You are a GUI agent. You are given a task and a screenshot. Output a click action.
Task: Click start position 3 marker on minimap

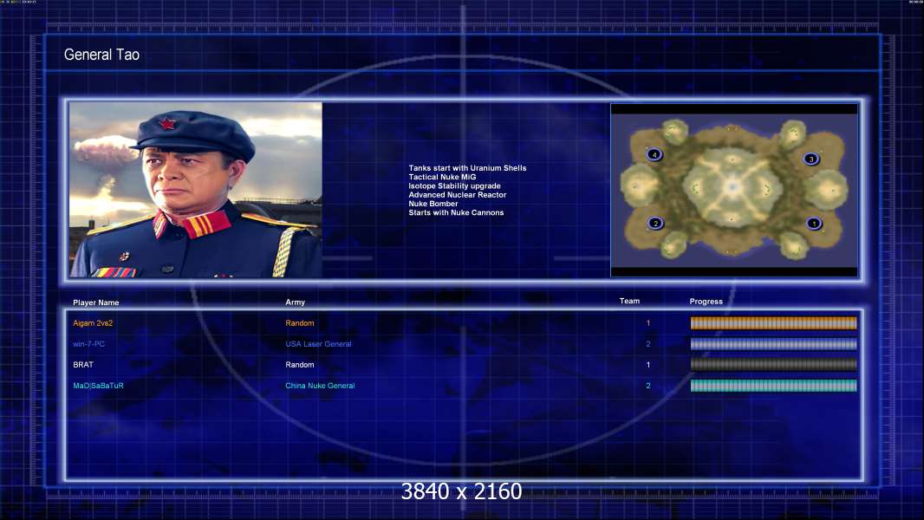[810, 159]
